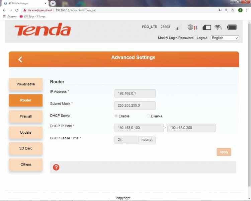Select the DHCP Server Disable radio button

[x=148, y=116]
